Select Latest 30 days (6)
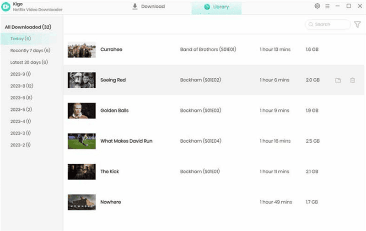This screenshot has height=231, width=366. point(29,62)
